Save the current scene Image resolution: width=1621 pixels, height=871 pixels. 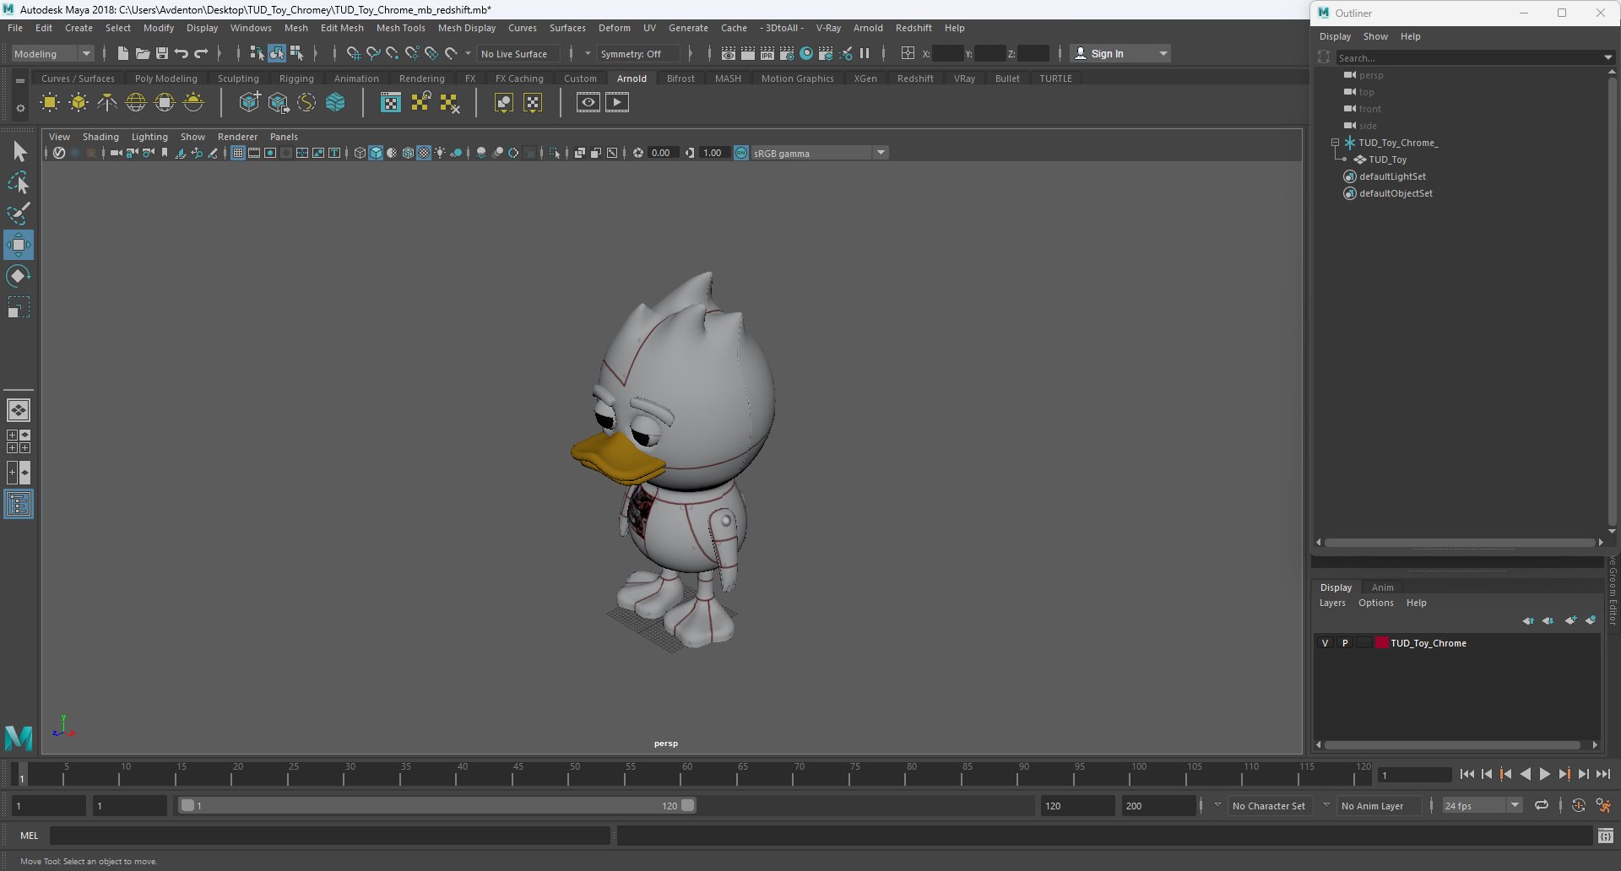point(162,53)
